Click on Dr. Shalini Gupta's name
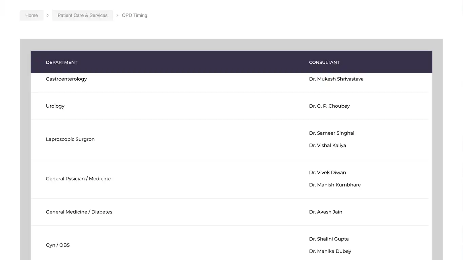The height and width of the screenshot is (260, 463). tap(329, 239)
